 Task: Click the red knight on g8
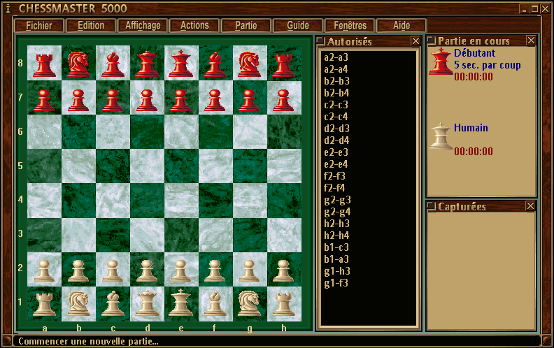coord(250,64)
